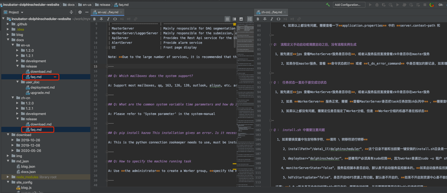Expand the 2019-10-26 folder arrow
Screen dimensions: 447x193
click(x=13, y=140)
